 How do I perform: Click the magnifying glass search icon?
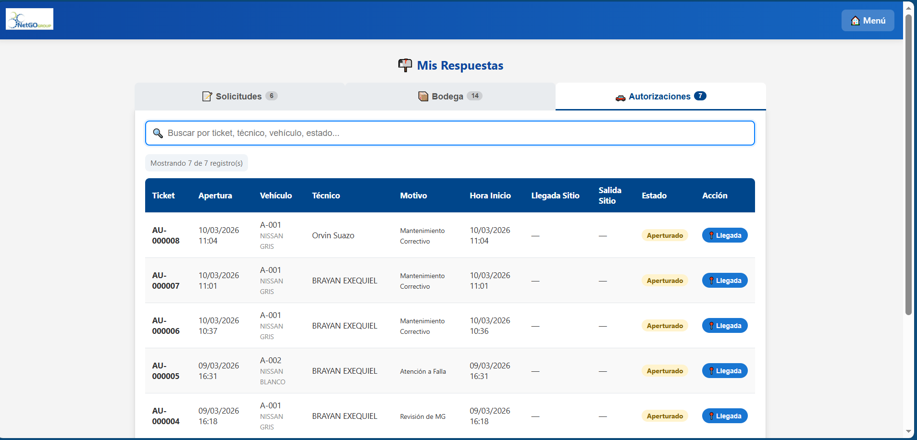[x=158, y=133]
